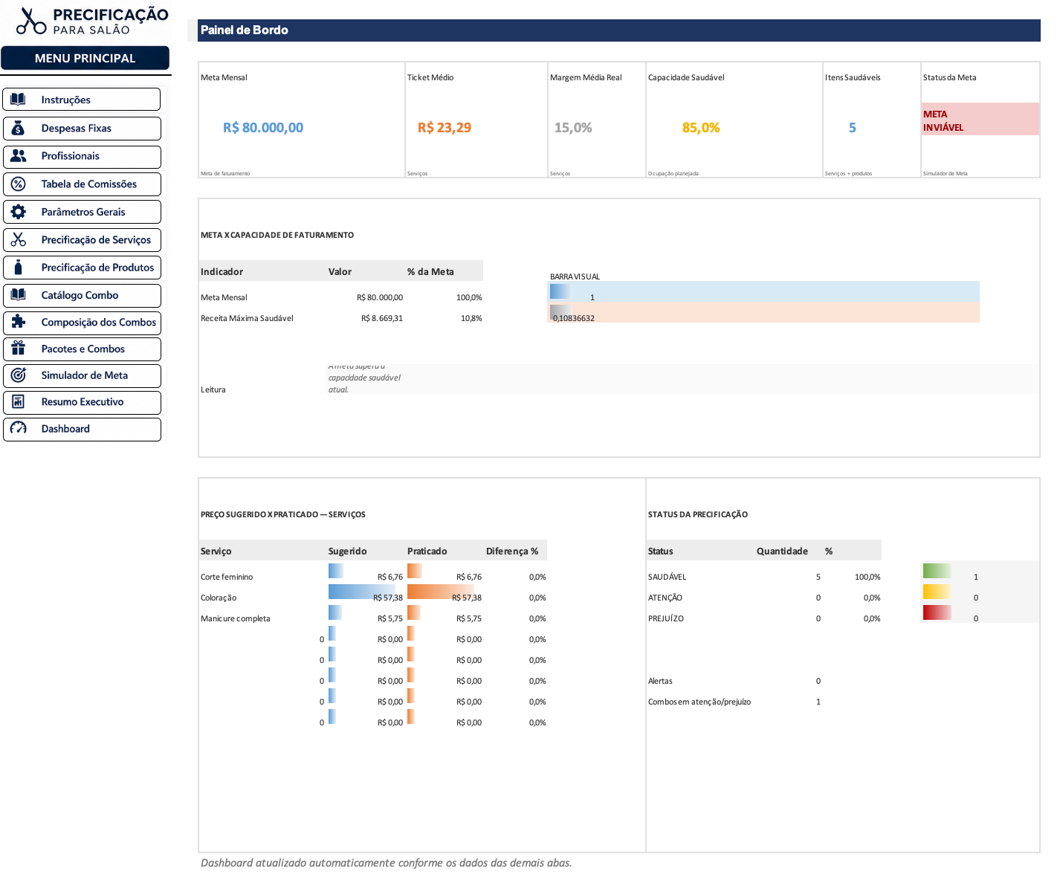
Task: Open Profissionais section
Action: [82, 156]
